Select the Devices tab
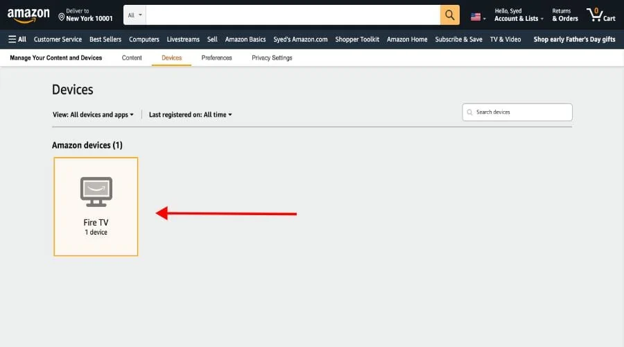The image size is (624, 347). pos(171,58)
